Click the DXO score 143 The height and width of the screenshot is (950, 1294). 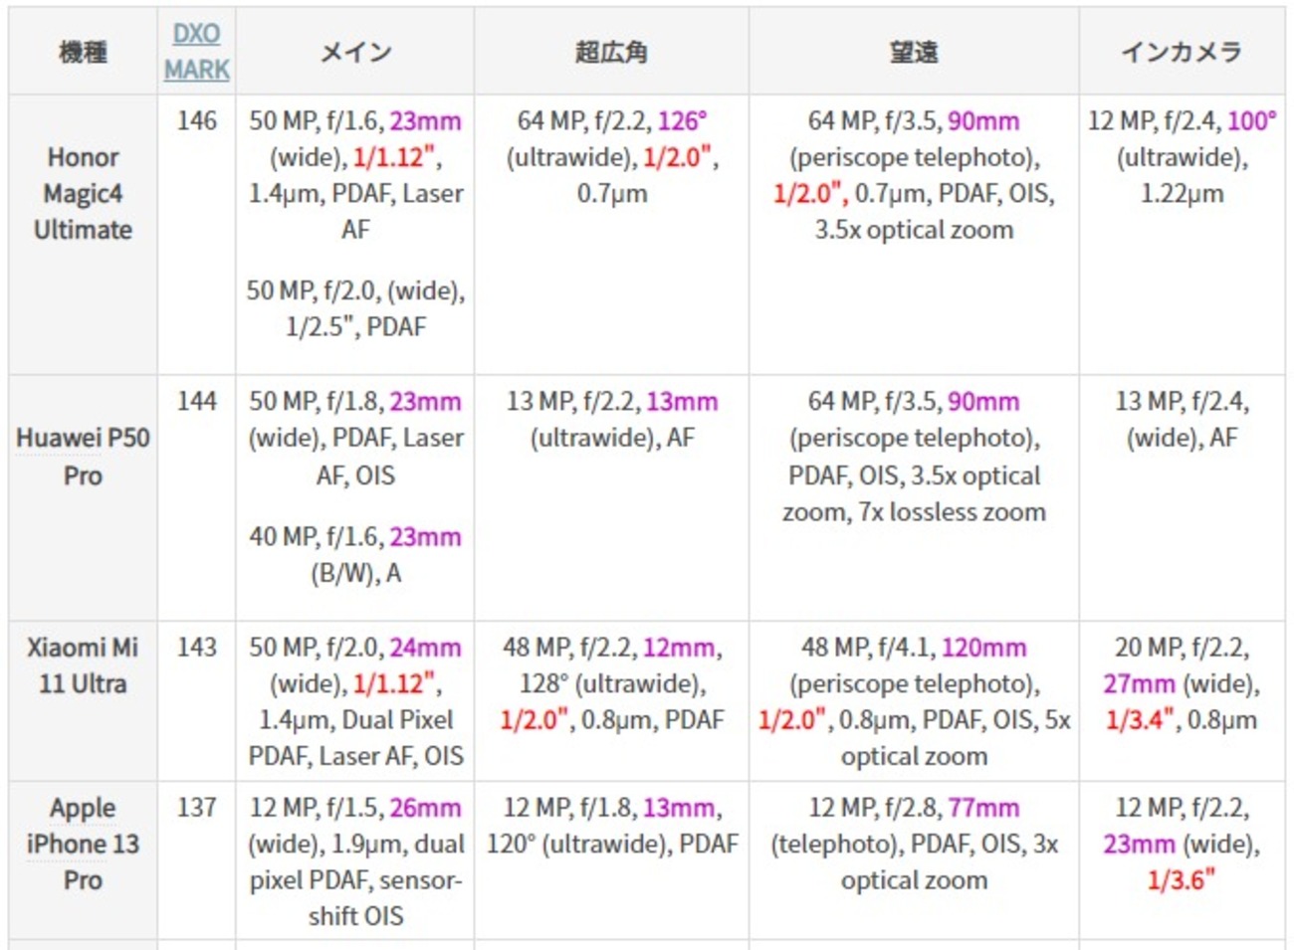tap(196, 648)
